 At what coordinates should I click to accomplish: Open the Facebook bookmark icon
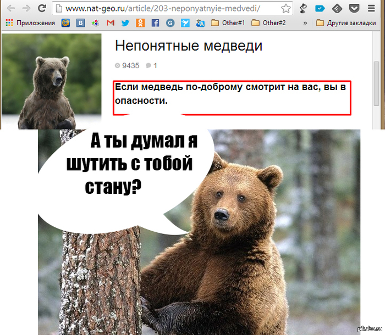tap(155, 23)
